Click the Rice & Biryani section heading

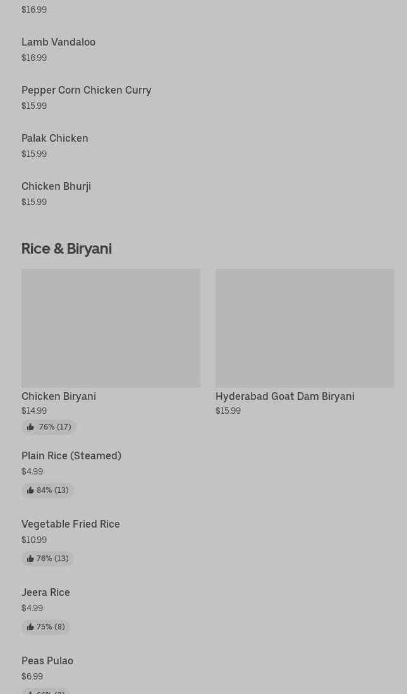click(66, 249)
